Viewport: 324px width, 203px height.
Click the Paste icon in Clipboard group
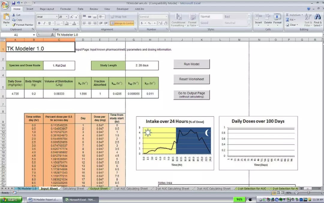(6, 19)
